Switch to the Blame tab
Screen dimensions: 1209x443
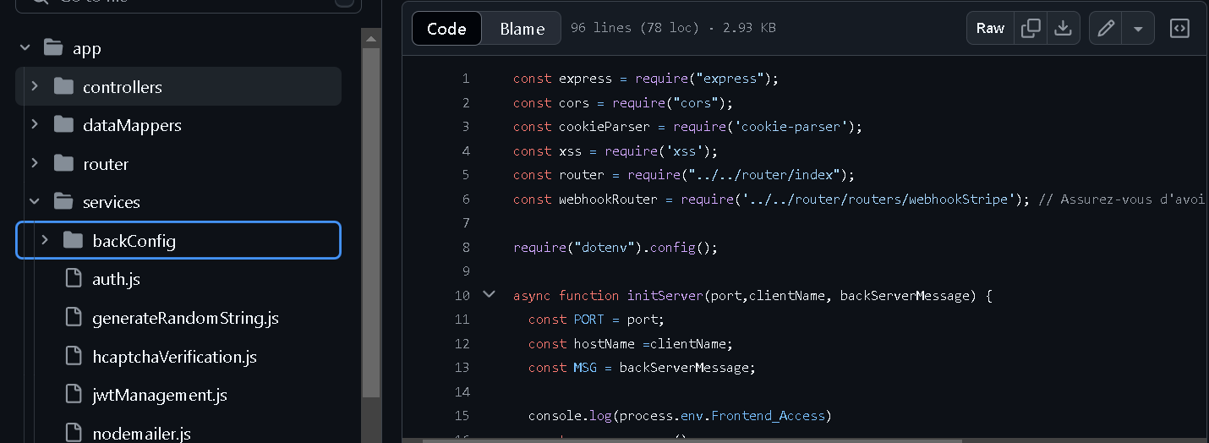[x=522, y=28]
